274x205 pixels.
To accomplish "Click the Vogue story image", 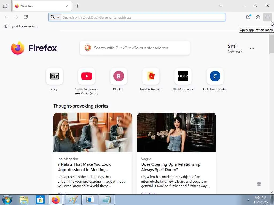I will 177,132.
